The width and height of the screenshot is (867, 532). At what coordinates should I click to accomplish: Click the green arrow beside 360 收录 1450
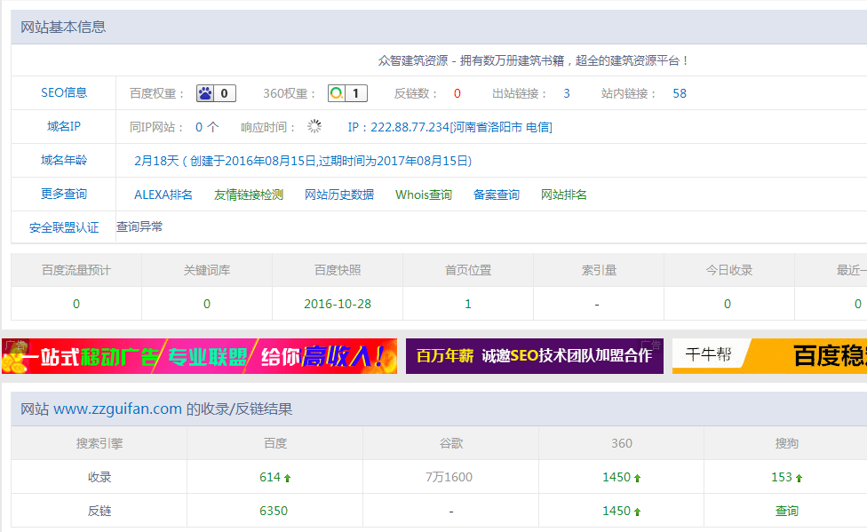[637, 478]
